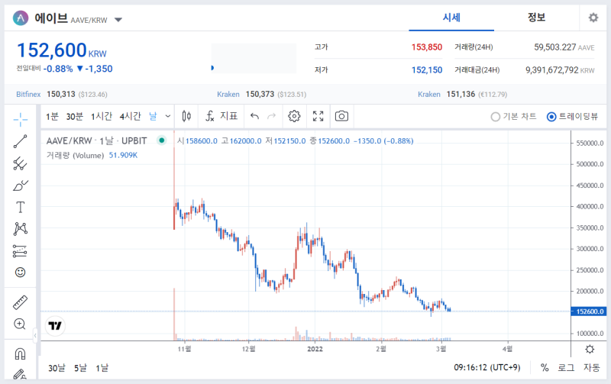Click the 152,600 KRW current price
This screenshot has height=384, width=611.
62,50
